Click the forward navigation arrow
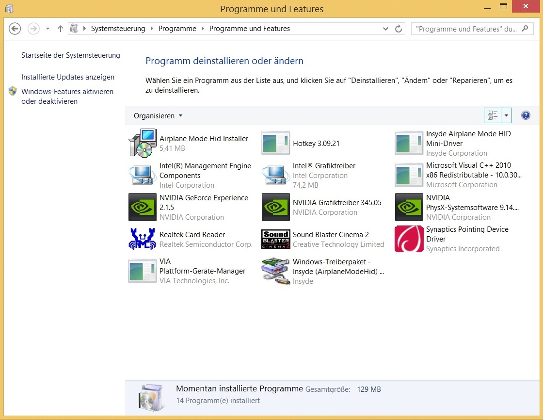543x420 pixels. (33, 29)
